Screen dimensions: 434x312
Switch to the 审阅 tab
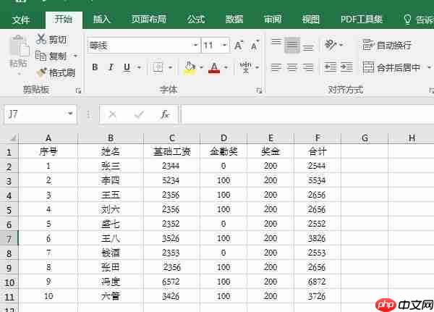point(273,19)
